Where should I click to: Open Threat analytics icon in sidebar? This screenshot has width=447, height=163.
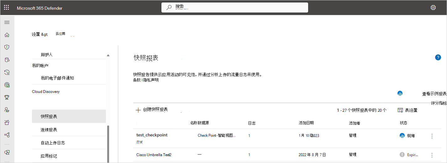click(7, 85)
